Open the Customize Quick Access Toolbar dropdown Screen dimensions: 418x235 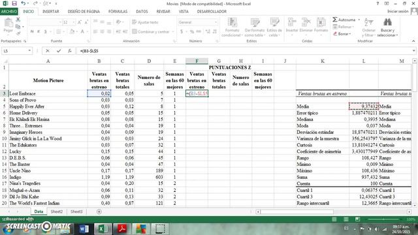56,4
